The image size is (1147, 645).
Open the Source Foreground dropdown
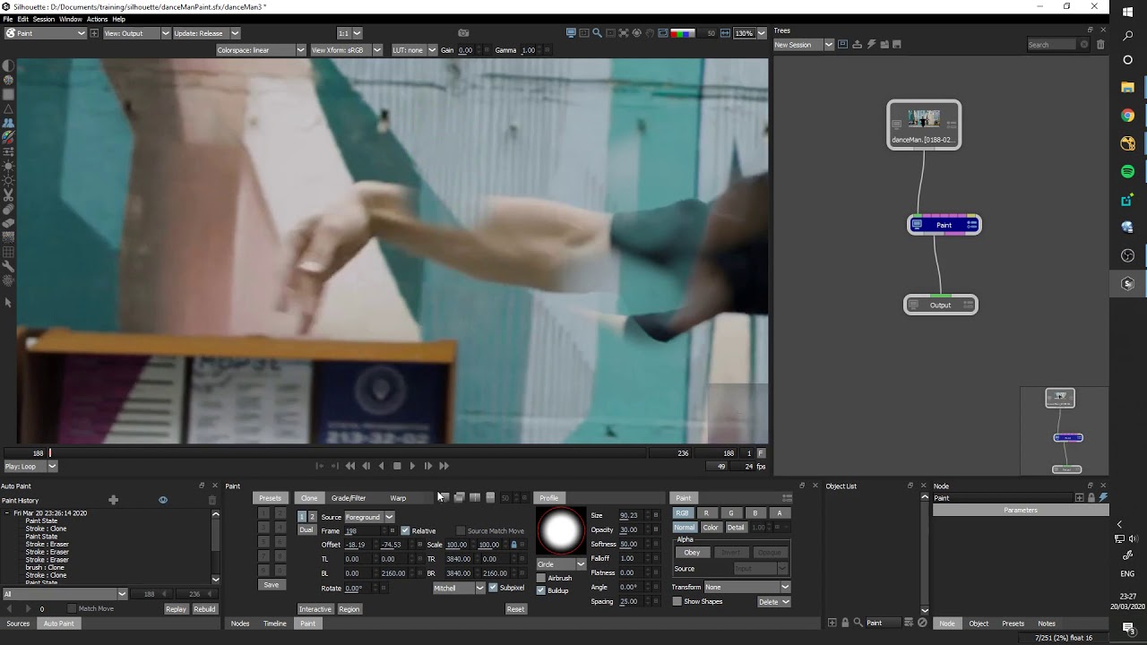[x=369, y=517]
